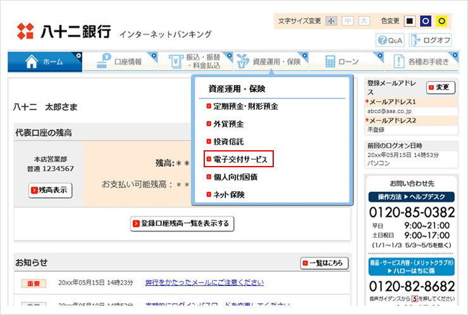Select 電子交付サービス from the menu
468x315 pixels.
pyautogui.click(x=239, y=159)
